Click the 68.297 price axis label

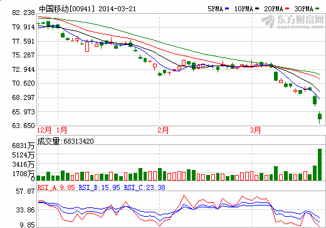point(23,97)
